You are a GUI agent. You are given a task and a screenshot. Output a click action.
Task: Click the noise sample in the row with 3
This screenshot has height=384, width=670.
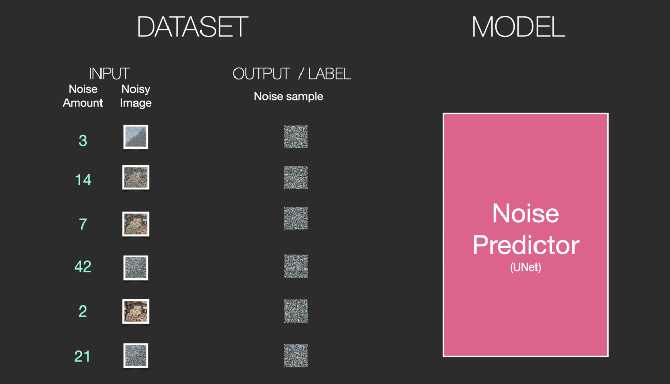coord(296,137)
